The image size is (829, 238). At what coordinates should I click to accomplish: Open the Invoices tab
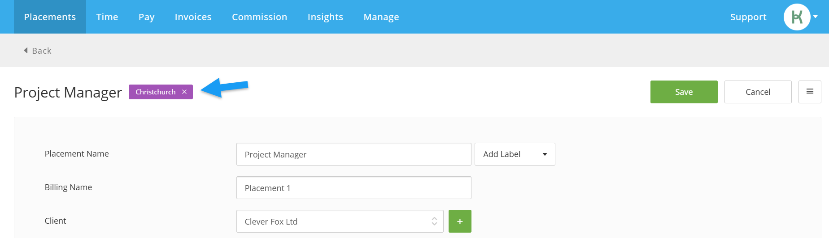coord(193,17)
